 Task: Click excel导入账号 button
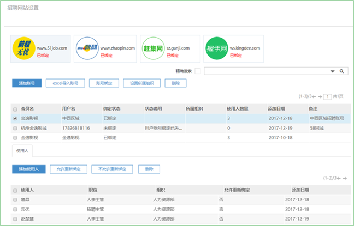[x=65, y=83]
